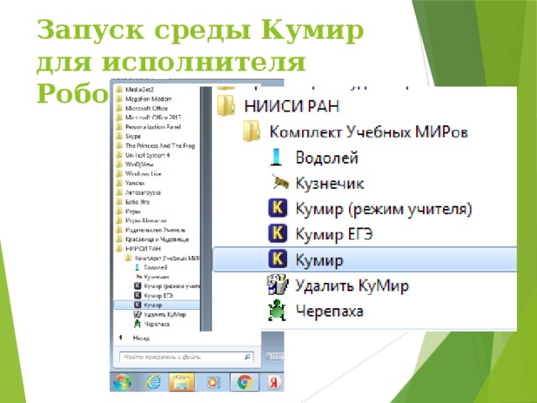
Task: Click 'Комплект Учебных МИРов' label in enlarged menu
Action: click(368, 132)
